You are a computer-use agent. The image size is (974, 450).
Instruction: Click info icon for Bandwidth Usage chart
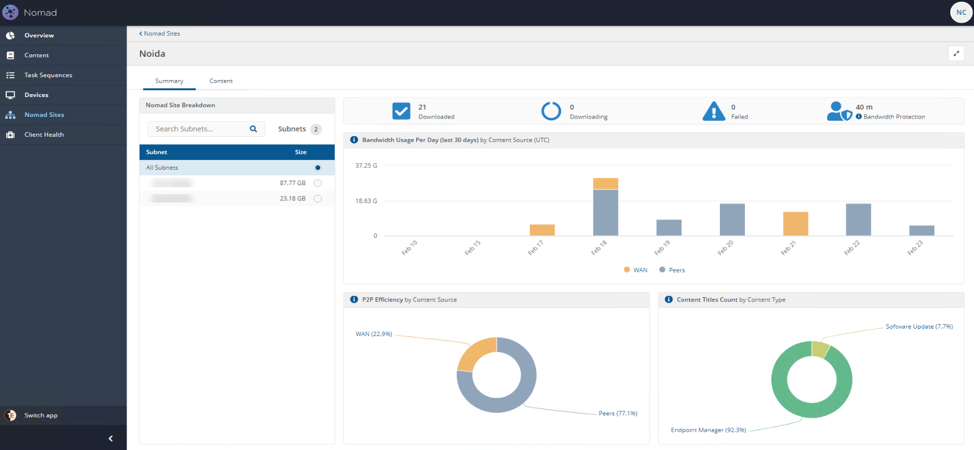pyautogui.click(x=354, y=140)
